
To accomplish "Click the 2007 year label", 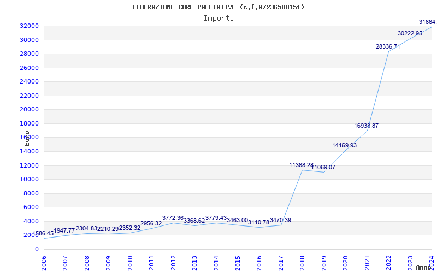I will 65,263.
